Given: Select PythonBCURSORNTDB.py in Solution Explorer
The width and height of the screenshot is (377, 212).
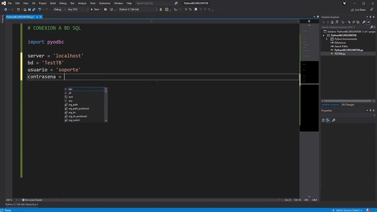Looking at the screenshot, I should pyautogui.click(x=349, y=50).
